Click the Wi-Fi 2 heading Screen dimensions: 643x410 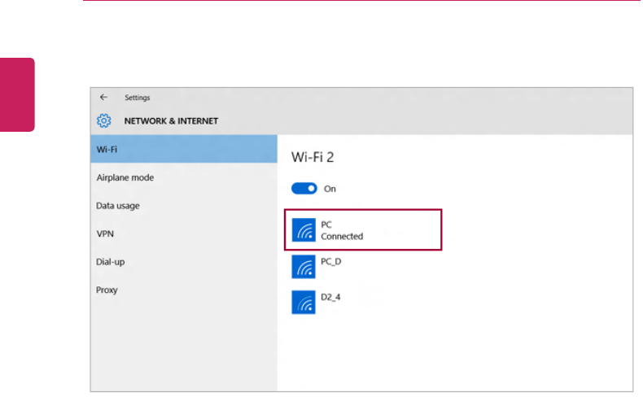313,155
